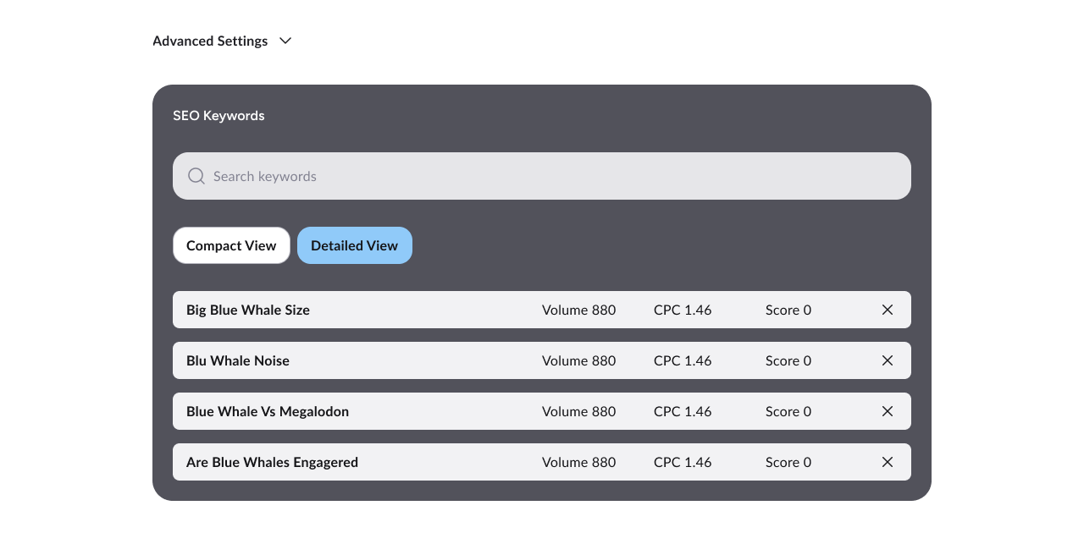This screenshot has width=1084, height=533.
Task: Click the Advanced Settings chevron arrow
Action: [285, 41]
